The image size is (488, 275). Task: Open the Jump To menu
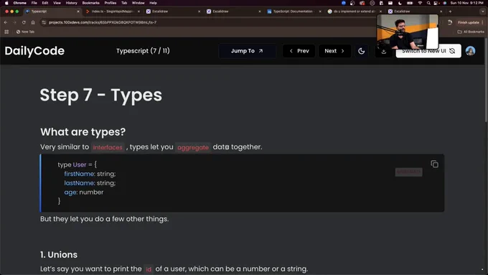[x=247, y=51]
